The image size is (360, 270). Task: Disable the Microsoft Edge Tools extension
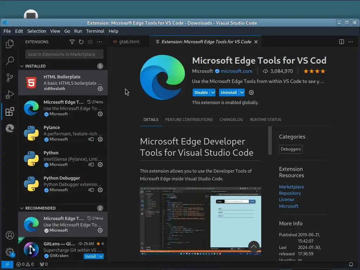click(x=201, y=92)
